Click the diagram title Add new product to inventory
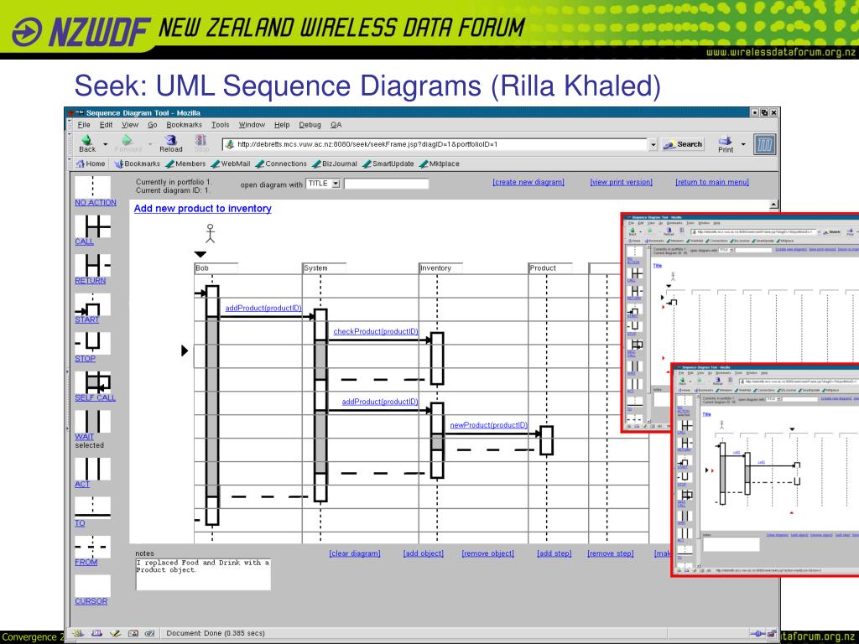Screen dimensions: 859x644 203,209
